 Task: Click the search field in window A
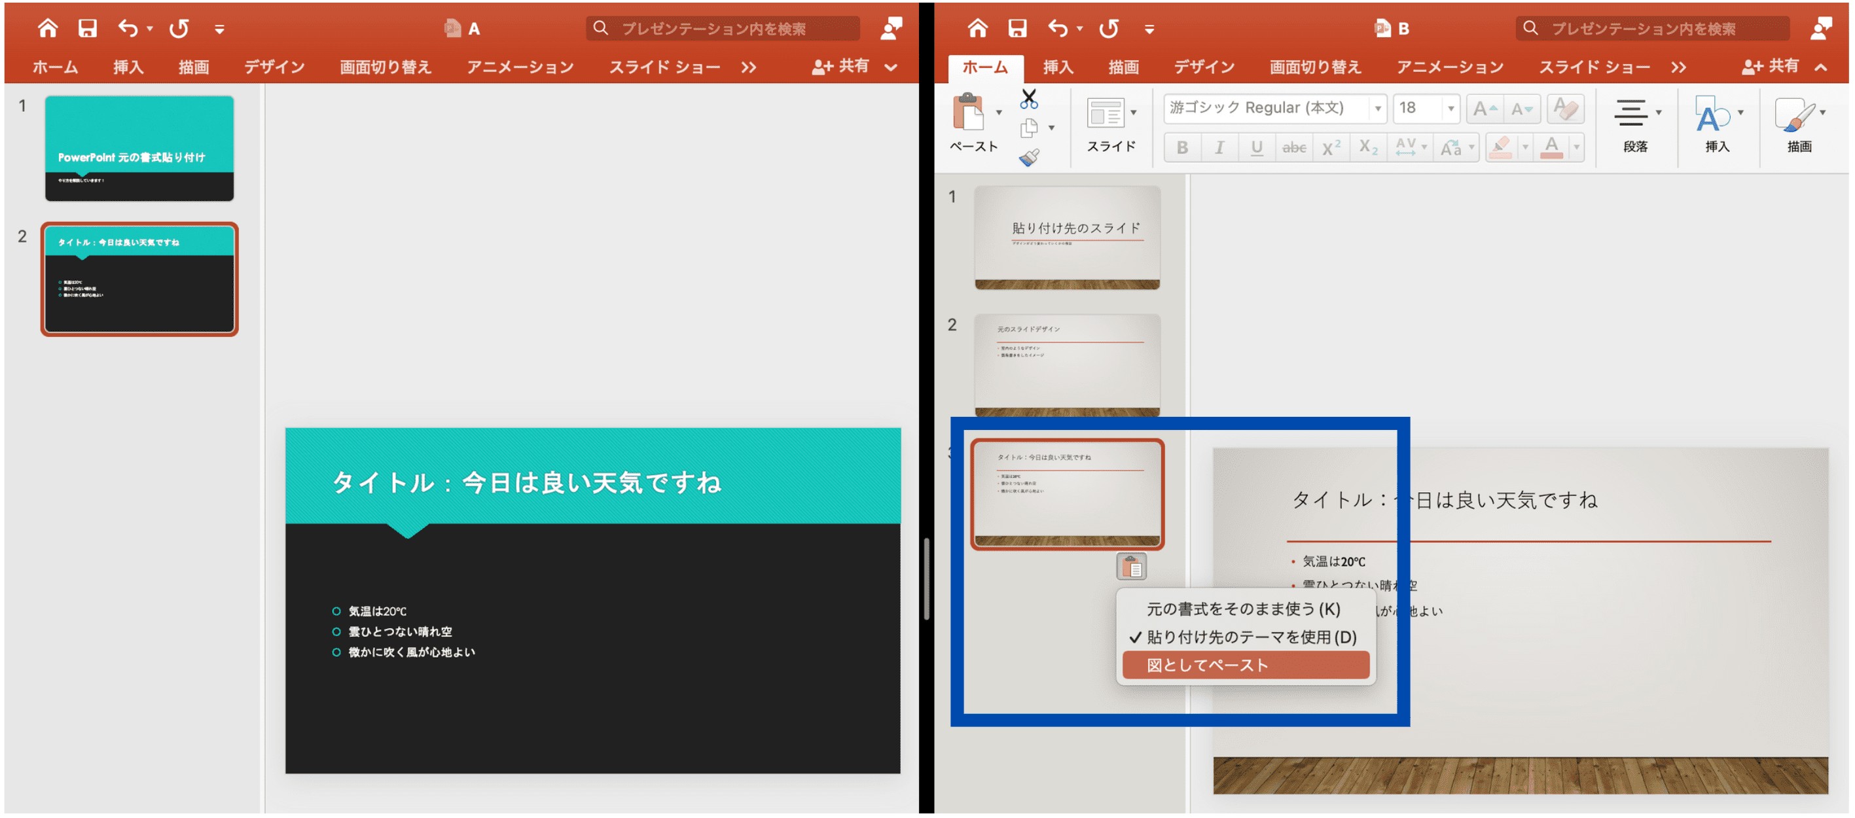click(x=722, y=28)
